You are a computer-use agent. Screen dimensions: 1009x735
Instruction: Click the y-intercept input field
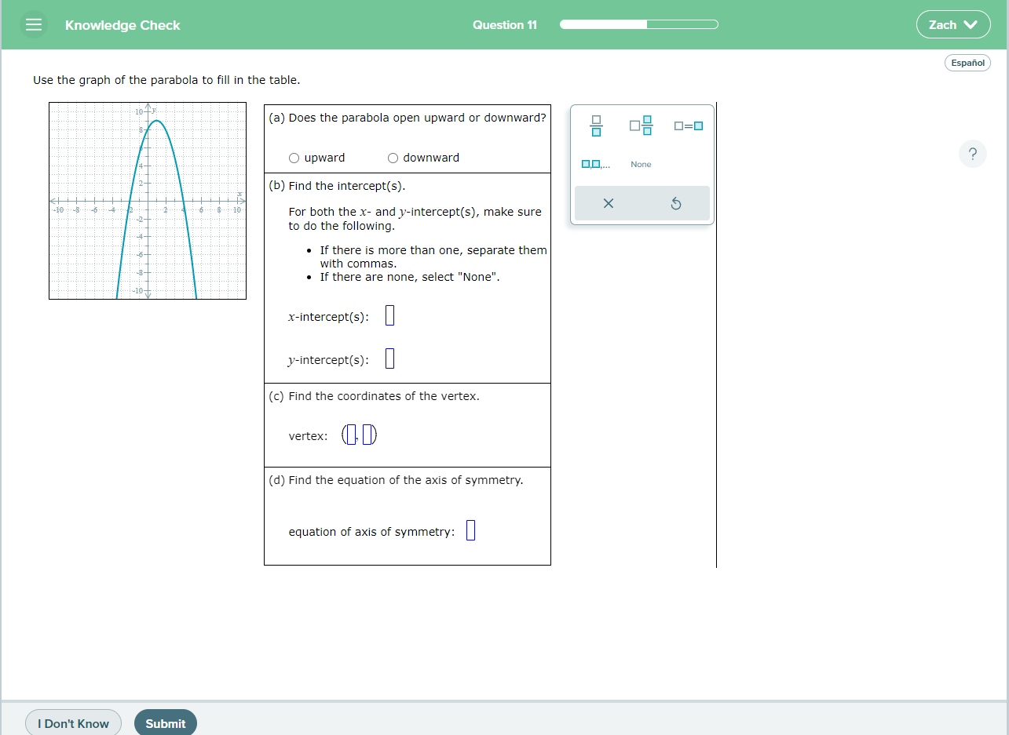(389, 358)
